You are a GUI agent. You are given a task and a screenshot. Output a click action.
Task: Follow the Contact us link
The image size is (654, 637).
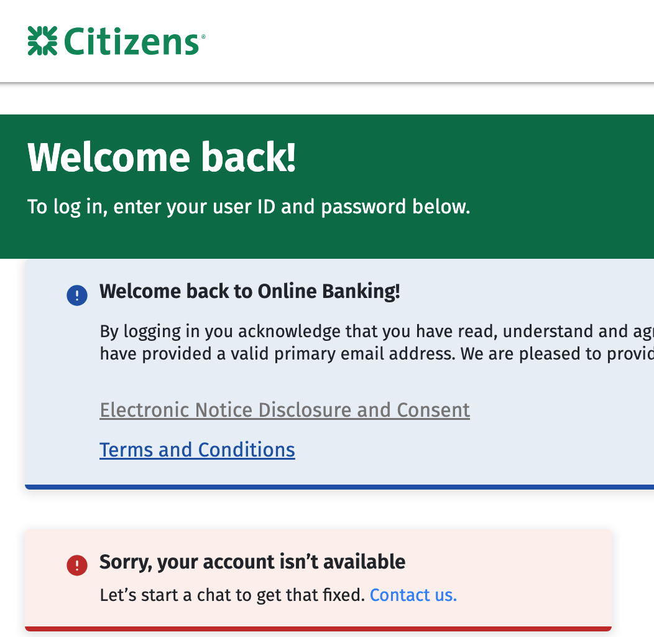point(413,595)
